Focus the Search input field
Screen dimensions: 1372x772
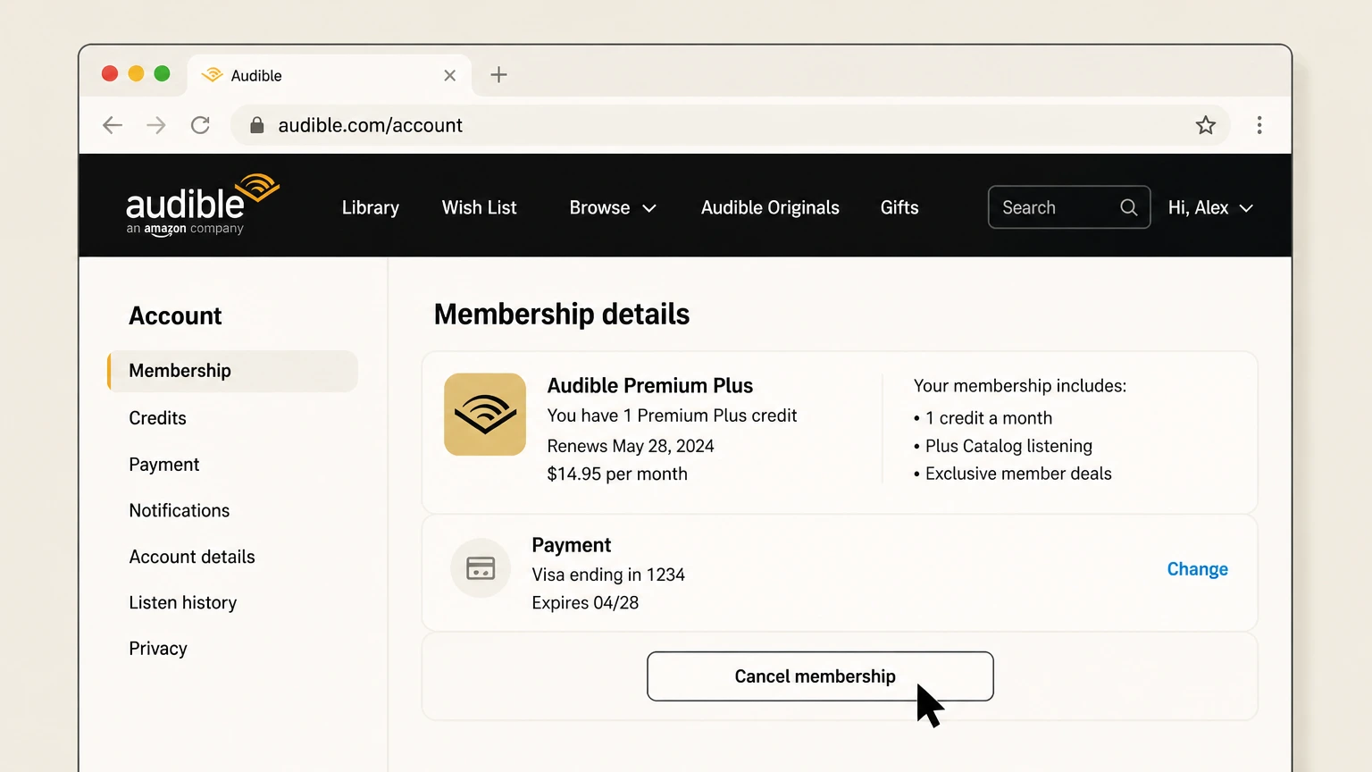click(x=1069, y=207)
